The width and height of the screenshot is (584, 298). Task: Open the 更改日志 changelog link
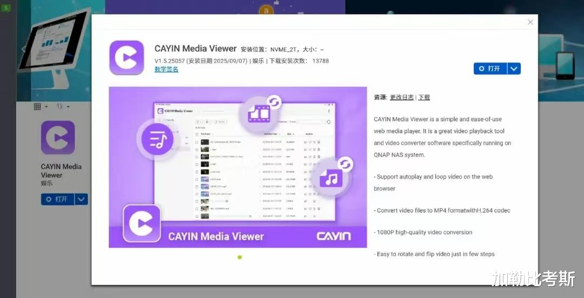click(x=401, y=97)
